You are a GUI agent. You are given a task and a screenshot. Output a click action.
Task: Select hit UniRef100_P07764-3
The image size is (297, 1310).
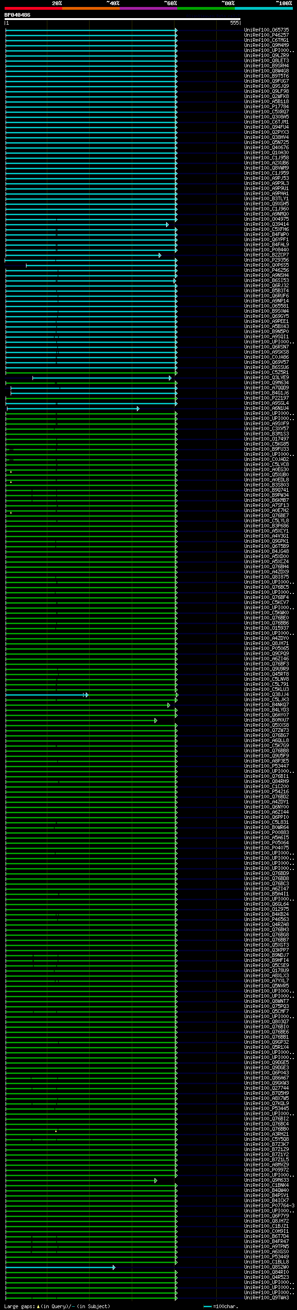pos(269,1206)
